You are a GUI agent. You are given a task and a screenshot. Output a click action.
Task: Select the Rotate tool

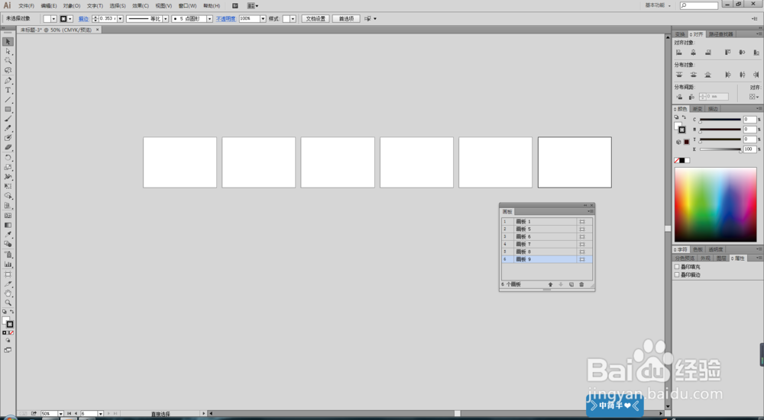coord(8,158)
